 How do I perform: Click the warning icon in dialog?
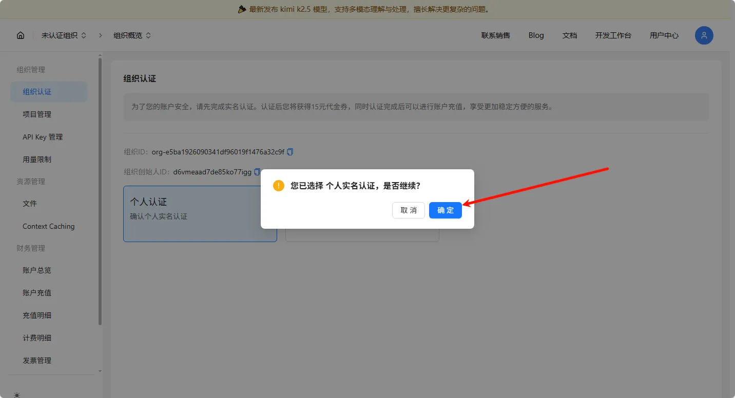279,186
